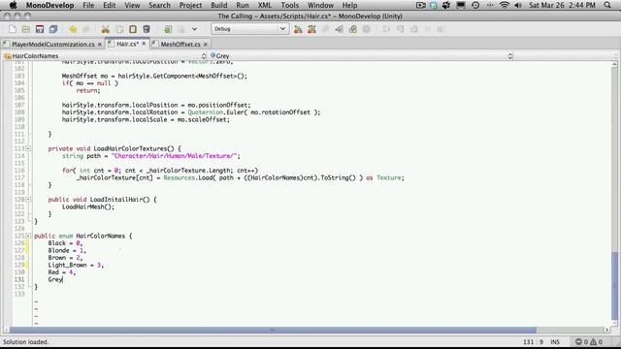Click the greyed-out stop circle icon
Viewport: 621px width, 349px height.
[367, 29]
